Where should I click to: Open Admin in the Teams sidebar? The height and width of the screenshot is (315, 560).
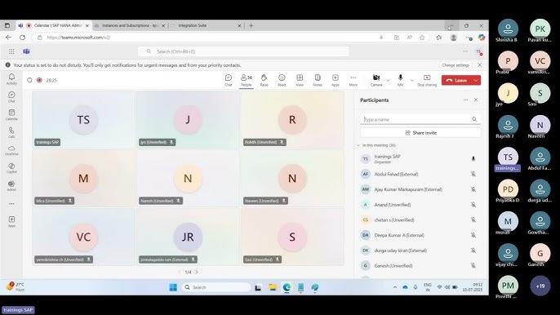click(11, 186)
